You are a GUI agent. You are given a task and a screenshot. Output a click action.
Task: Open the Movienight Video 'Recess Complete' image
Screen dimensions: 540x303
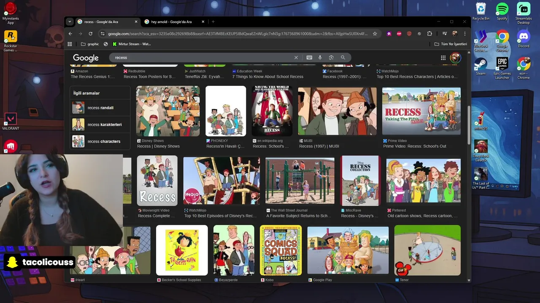point(157,181)
